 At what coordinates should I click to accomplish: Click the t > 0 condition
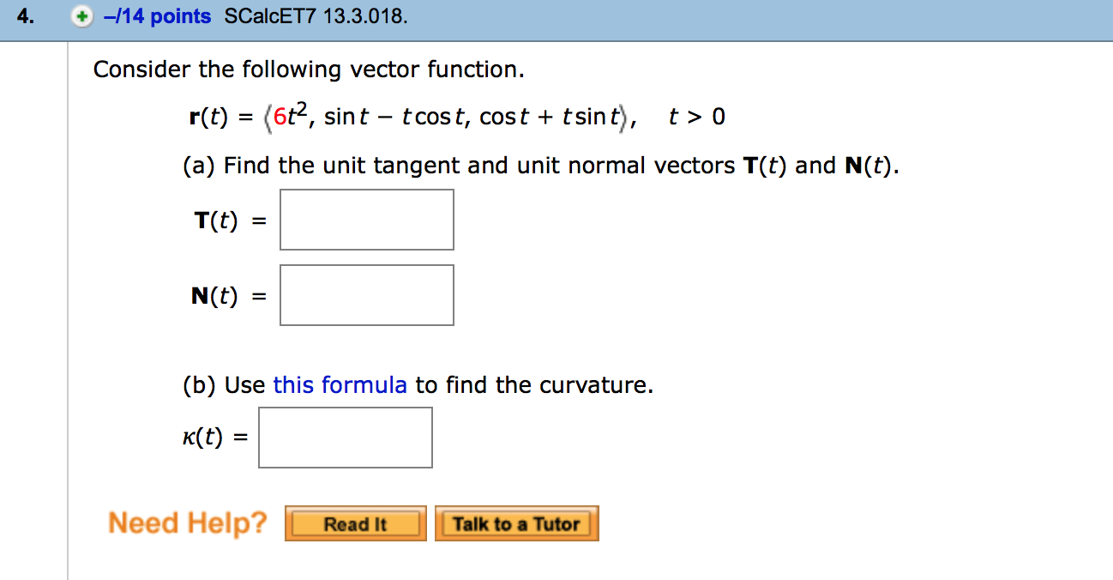pyautogui.click(x=696, y=117)
